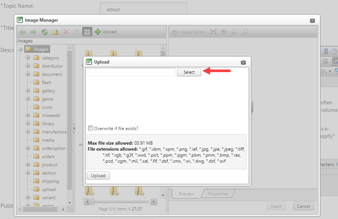This screenshot has height=219, width=338.
Task: Create a new folder in Images
Action: click(55, 32)
